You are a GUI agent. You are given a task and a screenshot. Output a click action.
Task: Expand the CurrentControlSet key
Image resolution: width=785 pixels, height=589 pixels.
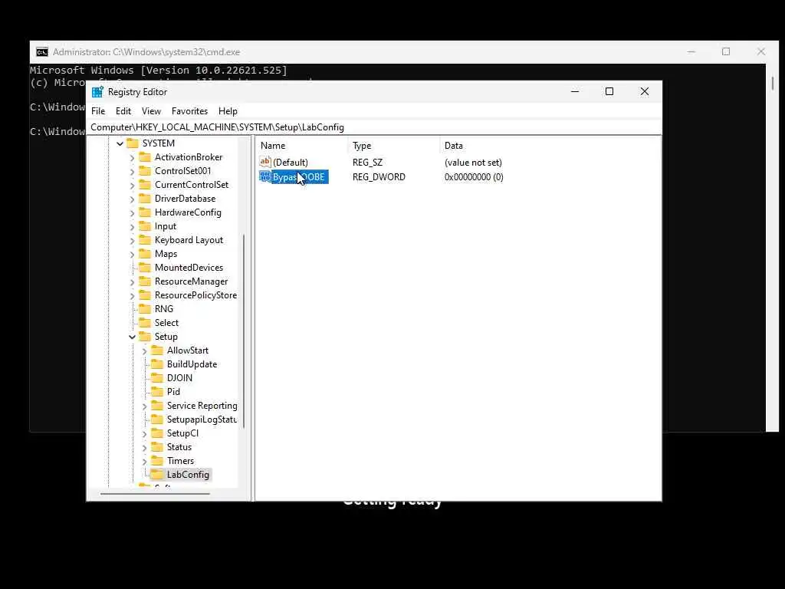(x=132, y=186)
